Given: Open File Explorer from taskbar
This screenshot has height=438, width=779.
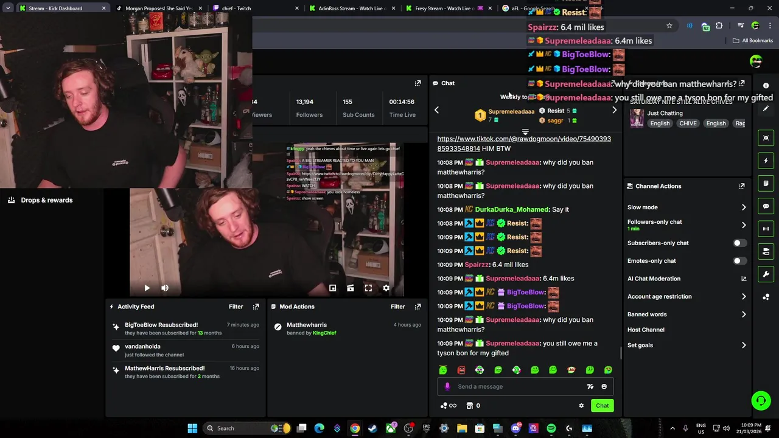Looking at the screenshot, I should point(462,428).
